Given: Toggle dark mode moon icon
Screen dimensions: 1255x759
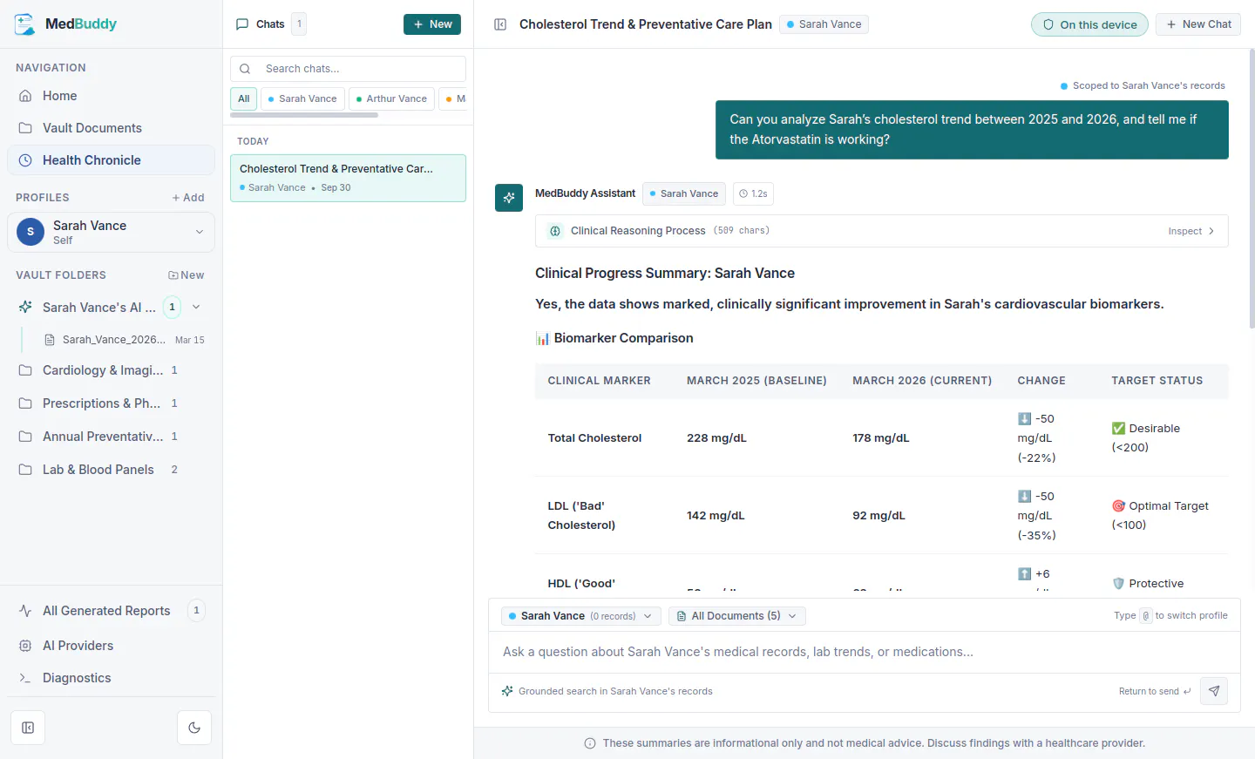Looking at the screenshot, I should pyautogui.click(x=194, y=728).
